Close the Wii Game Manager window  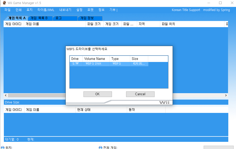coord(232,3)
